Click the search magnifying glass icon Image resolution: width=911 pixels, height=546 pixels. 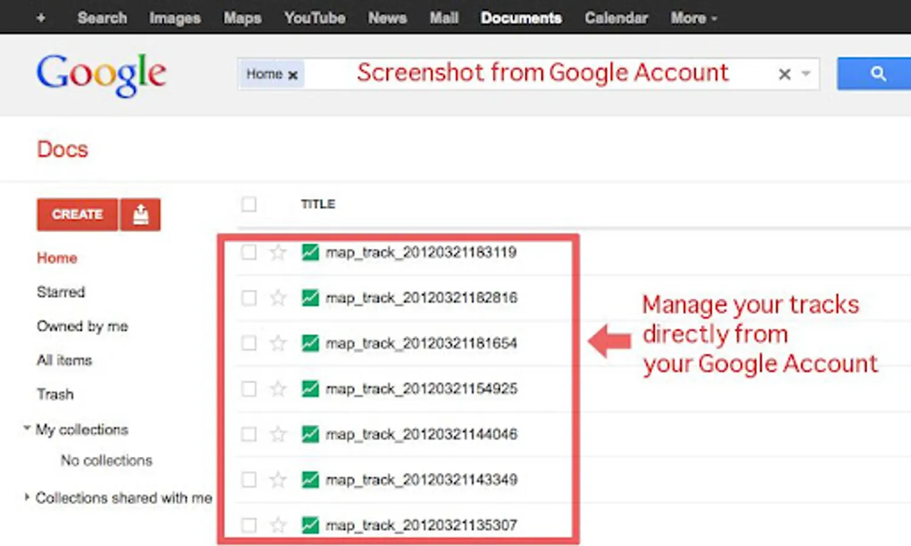tap(879, 73)
